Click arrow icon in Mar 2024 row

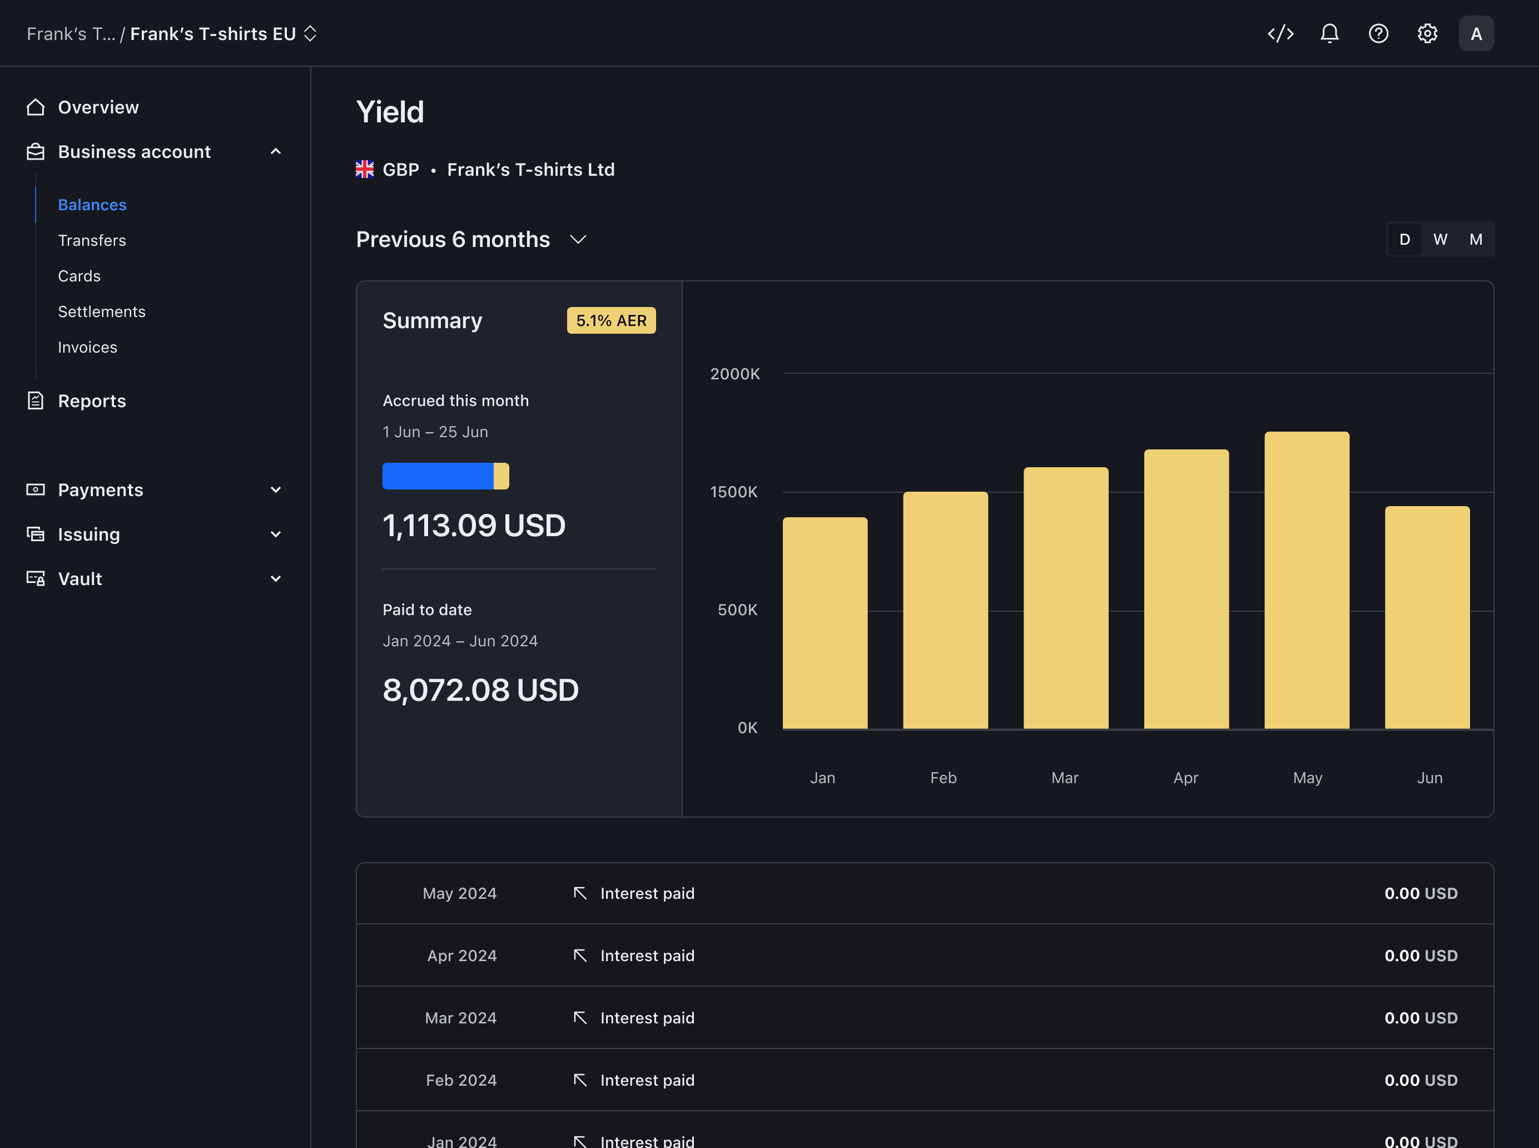point(580,1018)
